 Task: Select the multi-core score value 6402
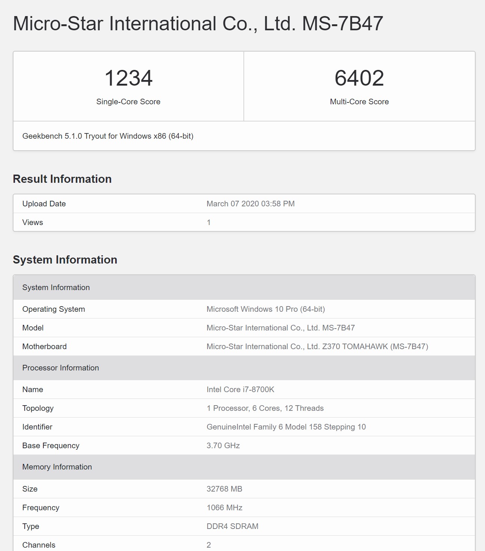coord(359,78)
